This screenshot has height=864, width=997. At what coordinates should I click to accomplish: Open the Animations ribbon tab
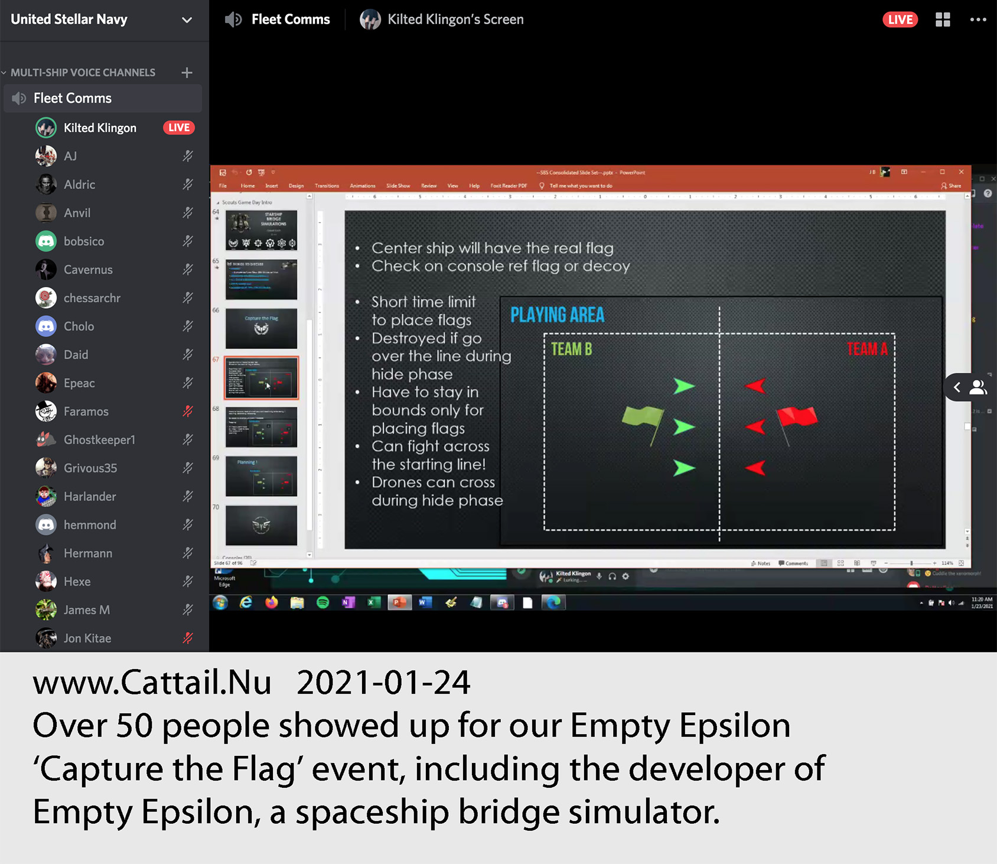click(362, 185)
